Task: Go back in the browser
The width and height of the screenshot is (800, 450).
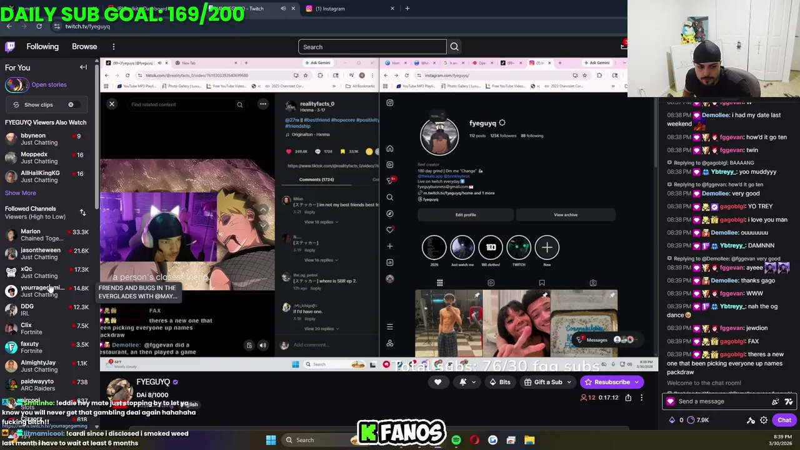Action: tap(9, 26)
